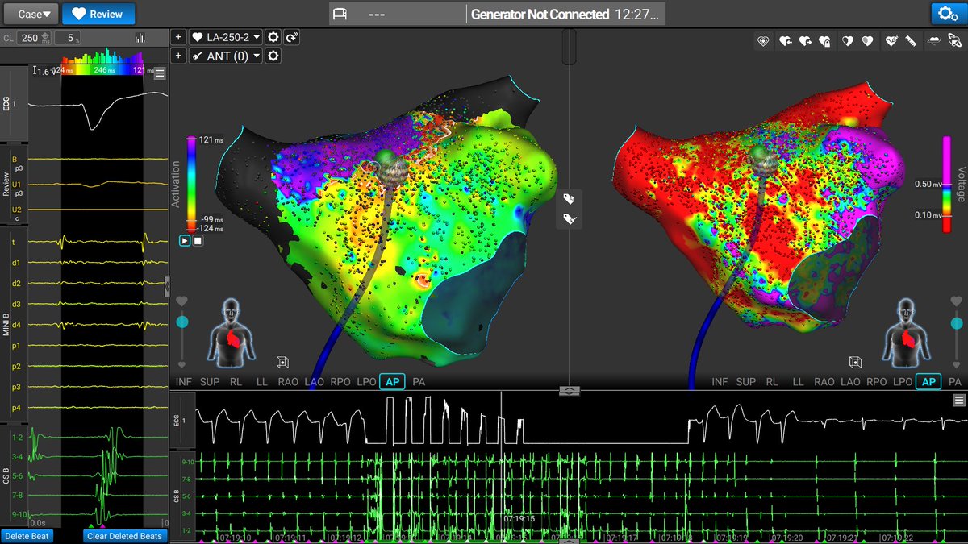
Task: Select SUP view on left map
Action: [210, 381]
